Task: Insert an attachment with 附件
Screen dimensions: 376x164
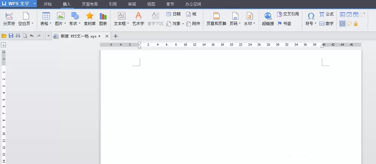Action: click(193, 24)
